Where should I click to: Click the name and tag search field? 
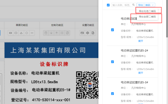click(x=121, y=5)
